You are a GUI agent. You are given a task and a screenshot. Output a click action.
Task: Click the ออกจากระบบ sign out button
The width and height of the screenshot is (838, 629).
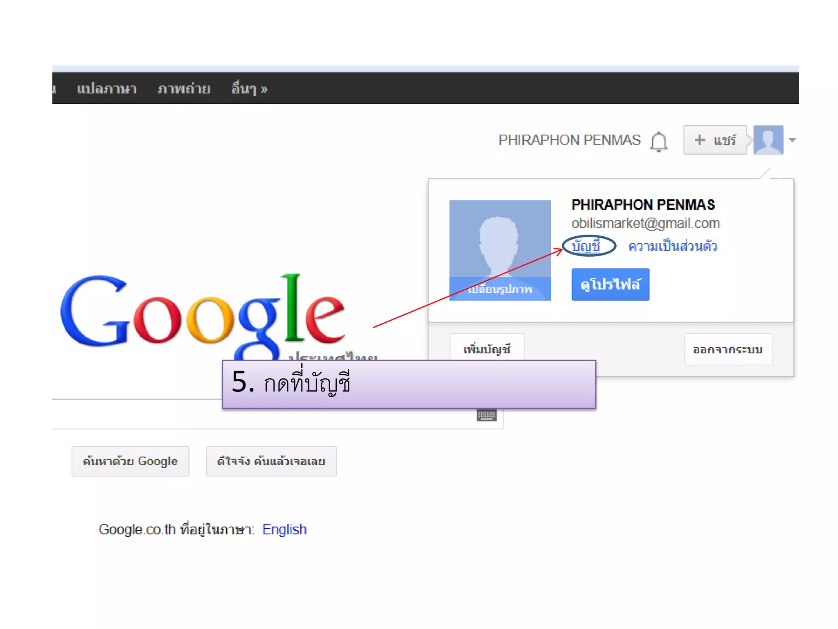click(x=728, y=349)
